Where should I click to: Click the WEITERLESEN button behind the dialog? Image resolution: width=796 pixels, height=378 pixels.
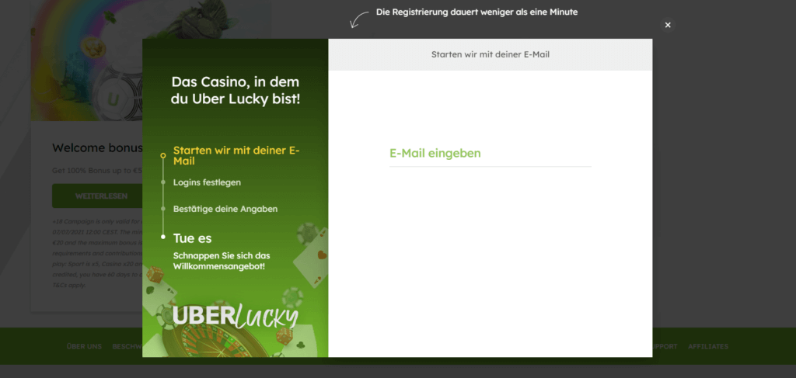tap(97, 196)
